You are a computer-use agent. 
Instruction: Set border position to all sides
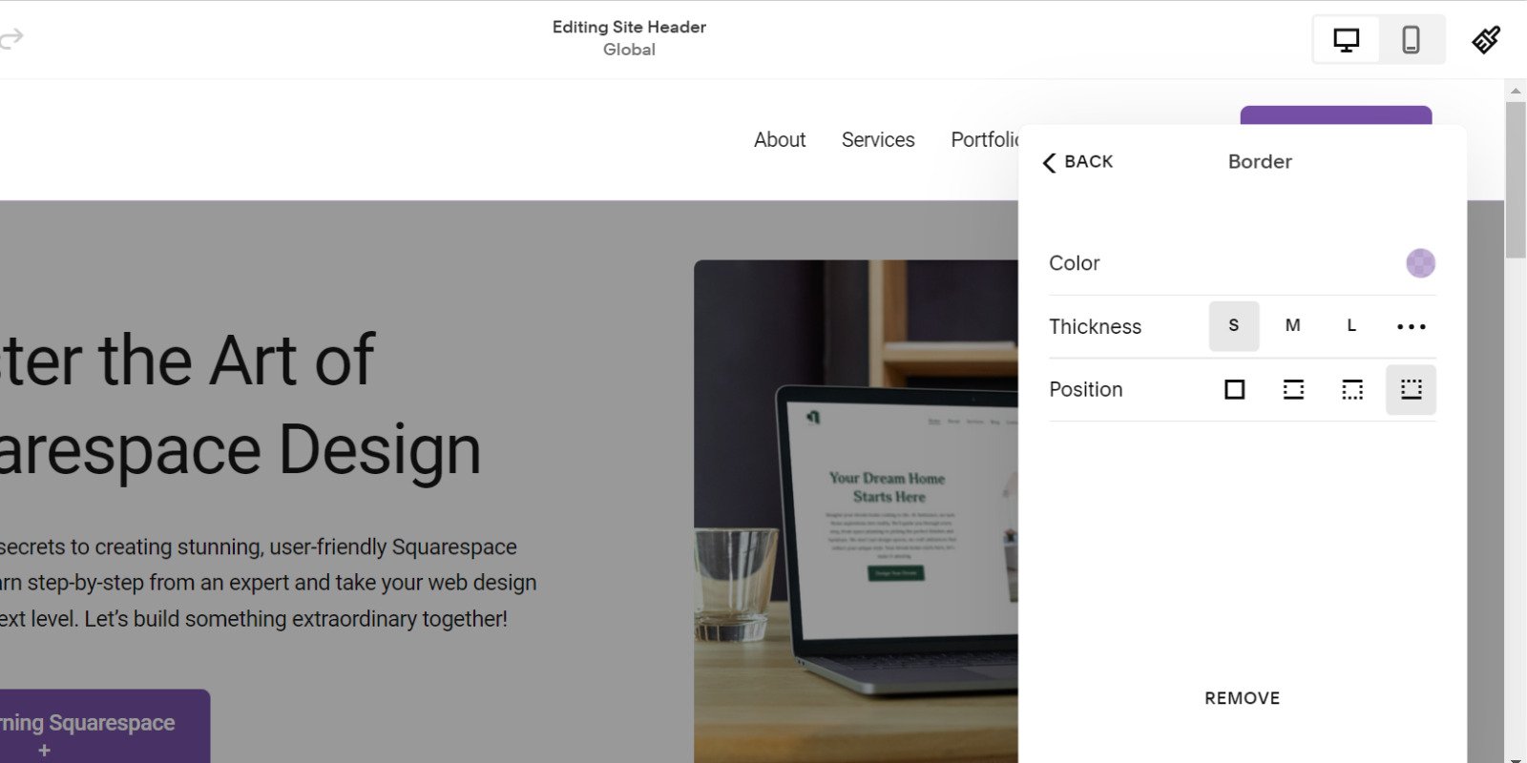pos(1234,389)
